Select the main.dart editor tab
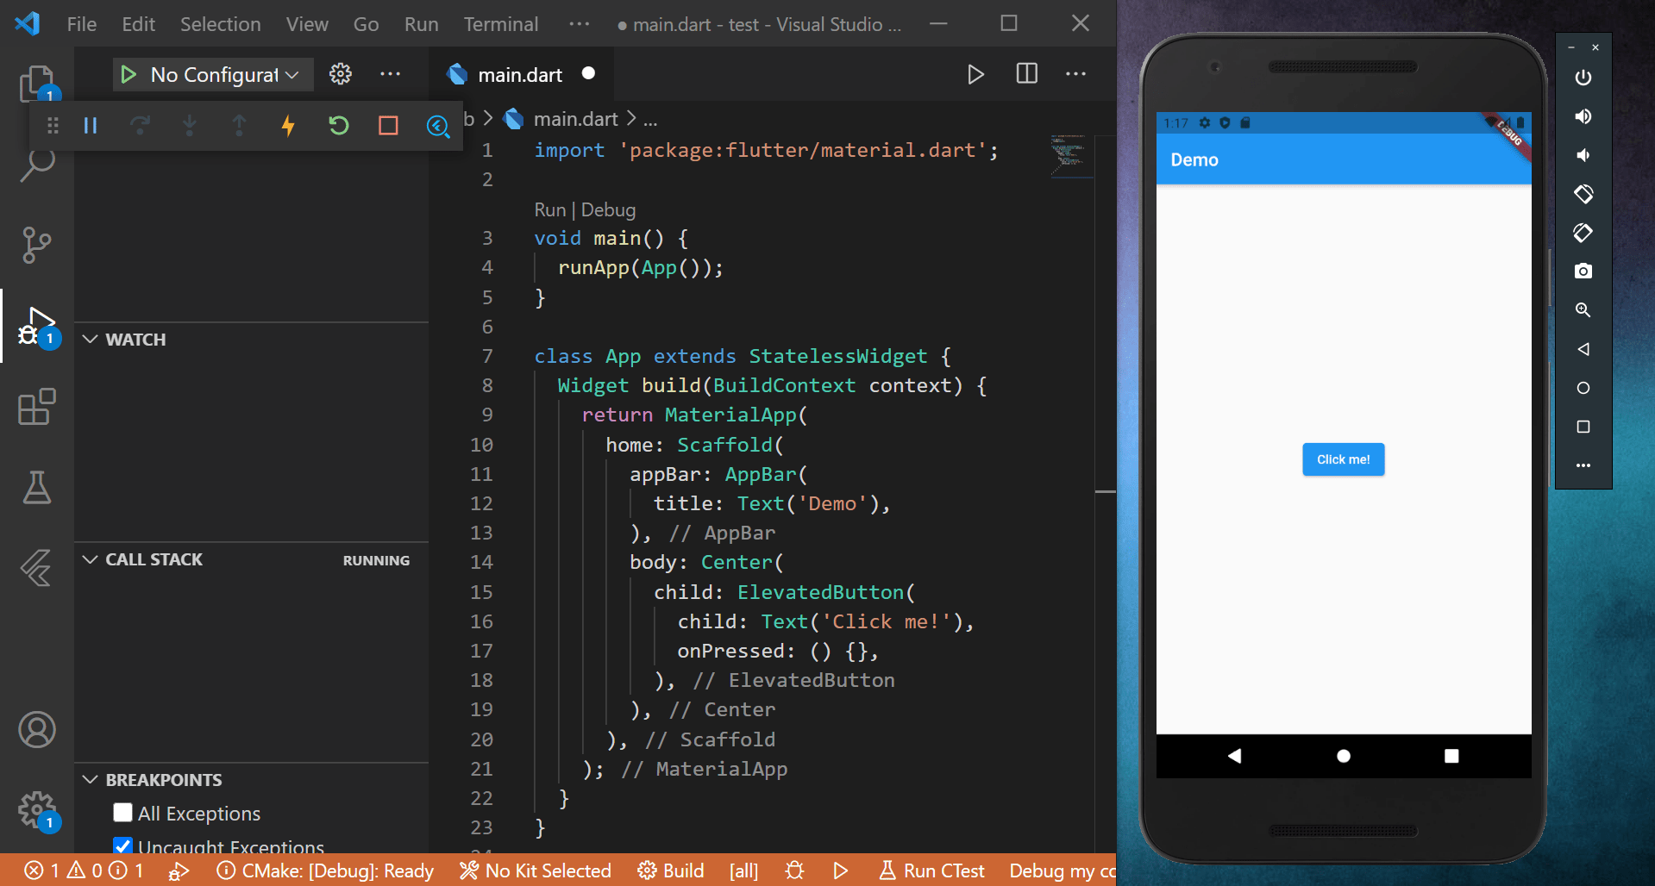 coord(519,75)
